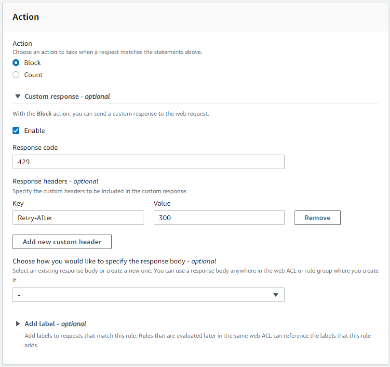Click the Response code field showing 429

coord(148,161)
